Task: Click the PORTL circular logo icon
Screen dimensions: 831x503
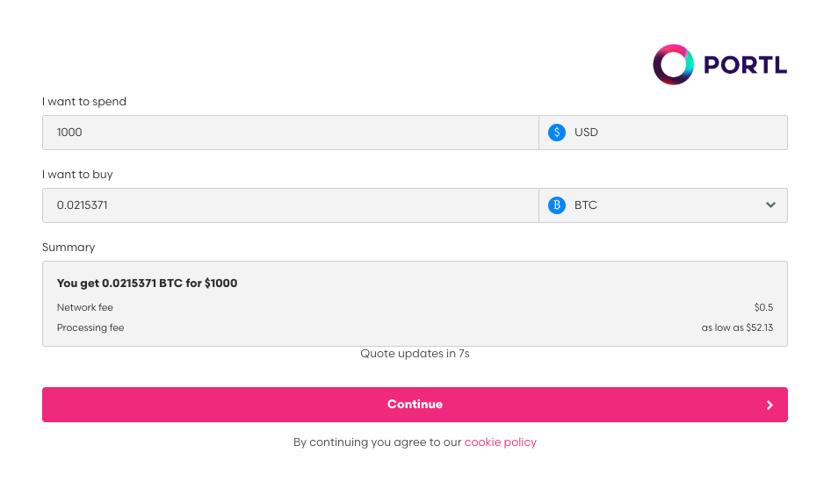Action: coord(674,65)
